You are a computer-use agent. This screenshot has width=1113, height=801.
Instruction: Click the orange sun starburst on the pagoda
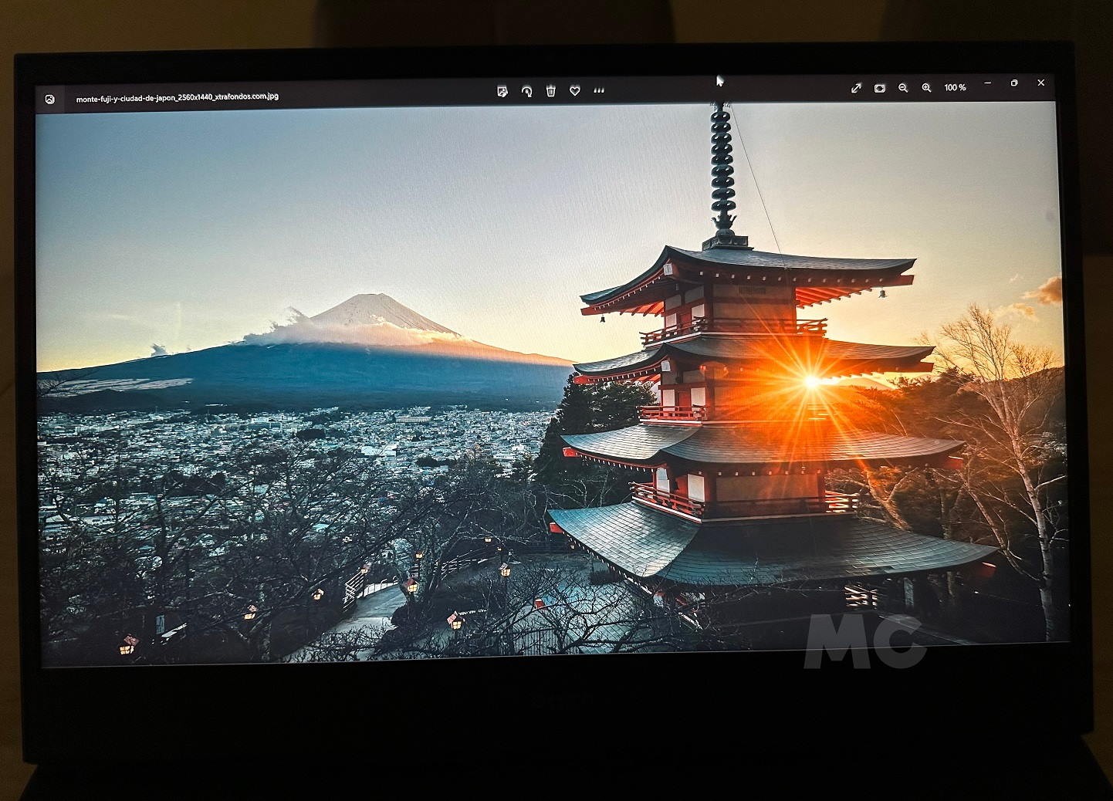click(x=811, y=380)
